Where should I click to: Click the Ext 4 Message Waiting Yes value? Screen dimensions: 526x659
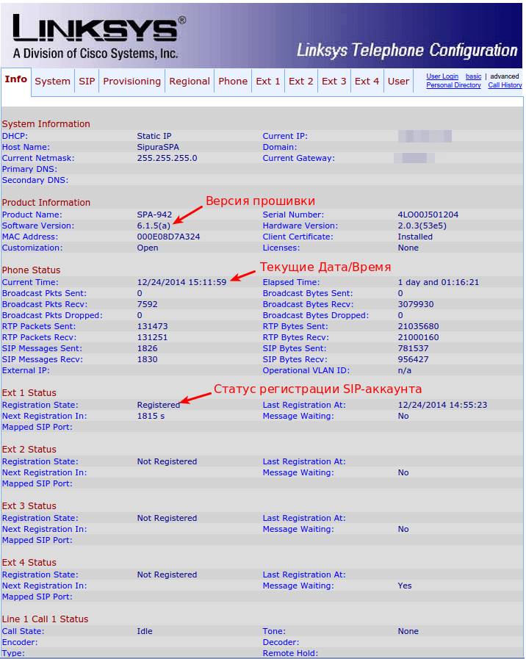pyautogui.click(x=405, y=586)
